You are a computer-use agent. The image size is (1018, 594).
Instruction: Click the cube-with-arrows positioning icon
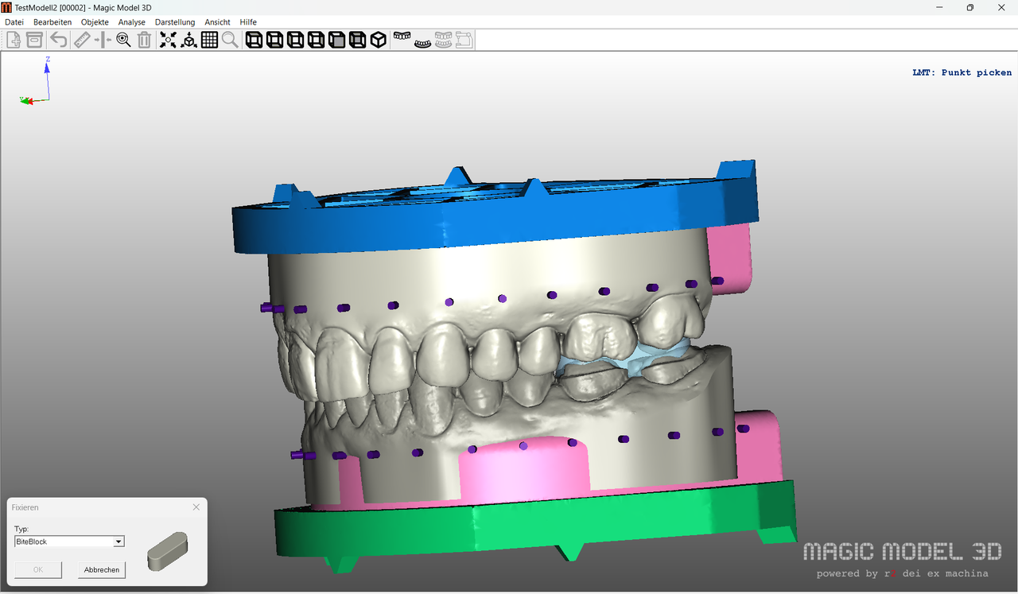point(188,40)
